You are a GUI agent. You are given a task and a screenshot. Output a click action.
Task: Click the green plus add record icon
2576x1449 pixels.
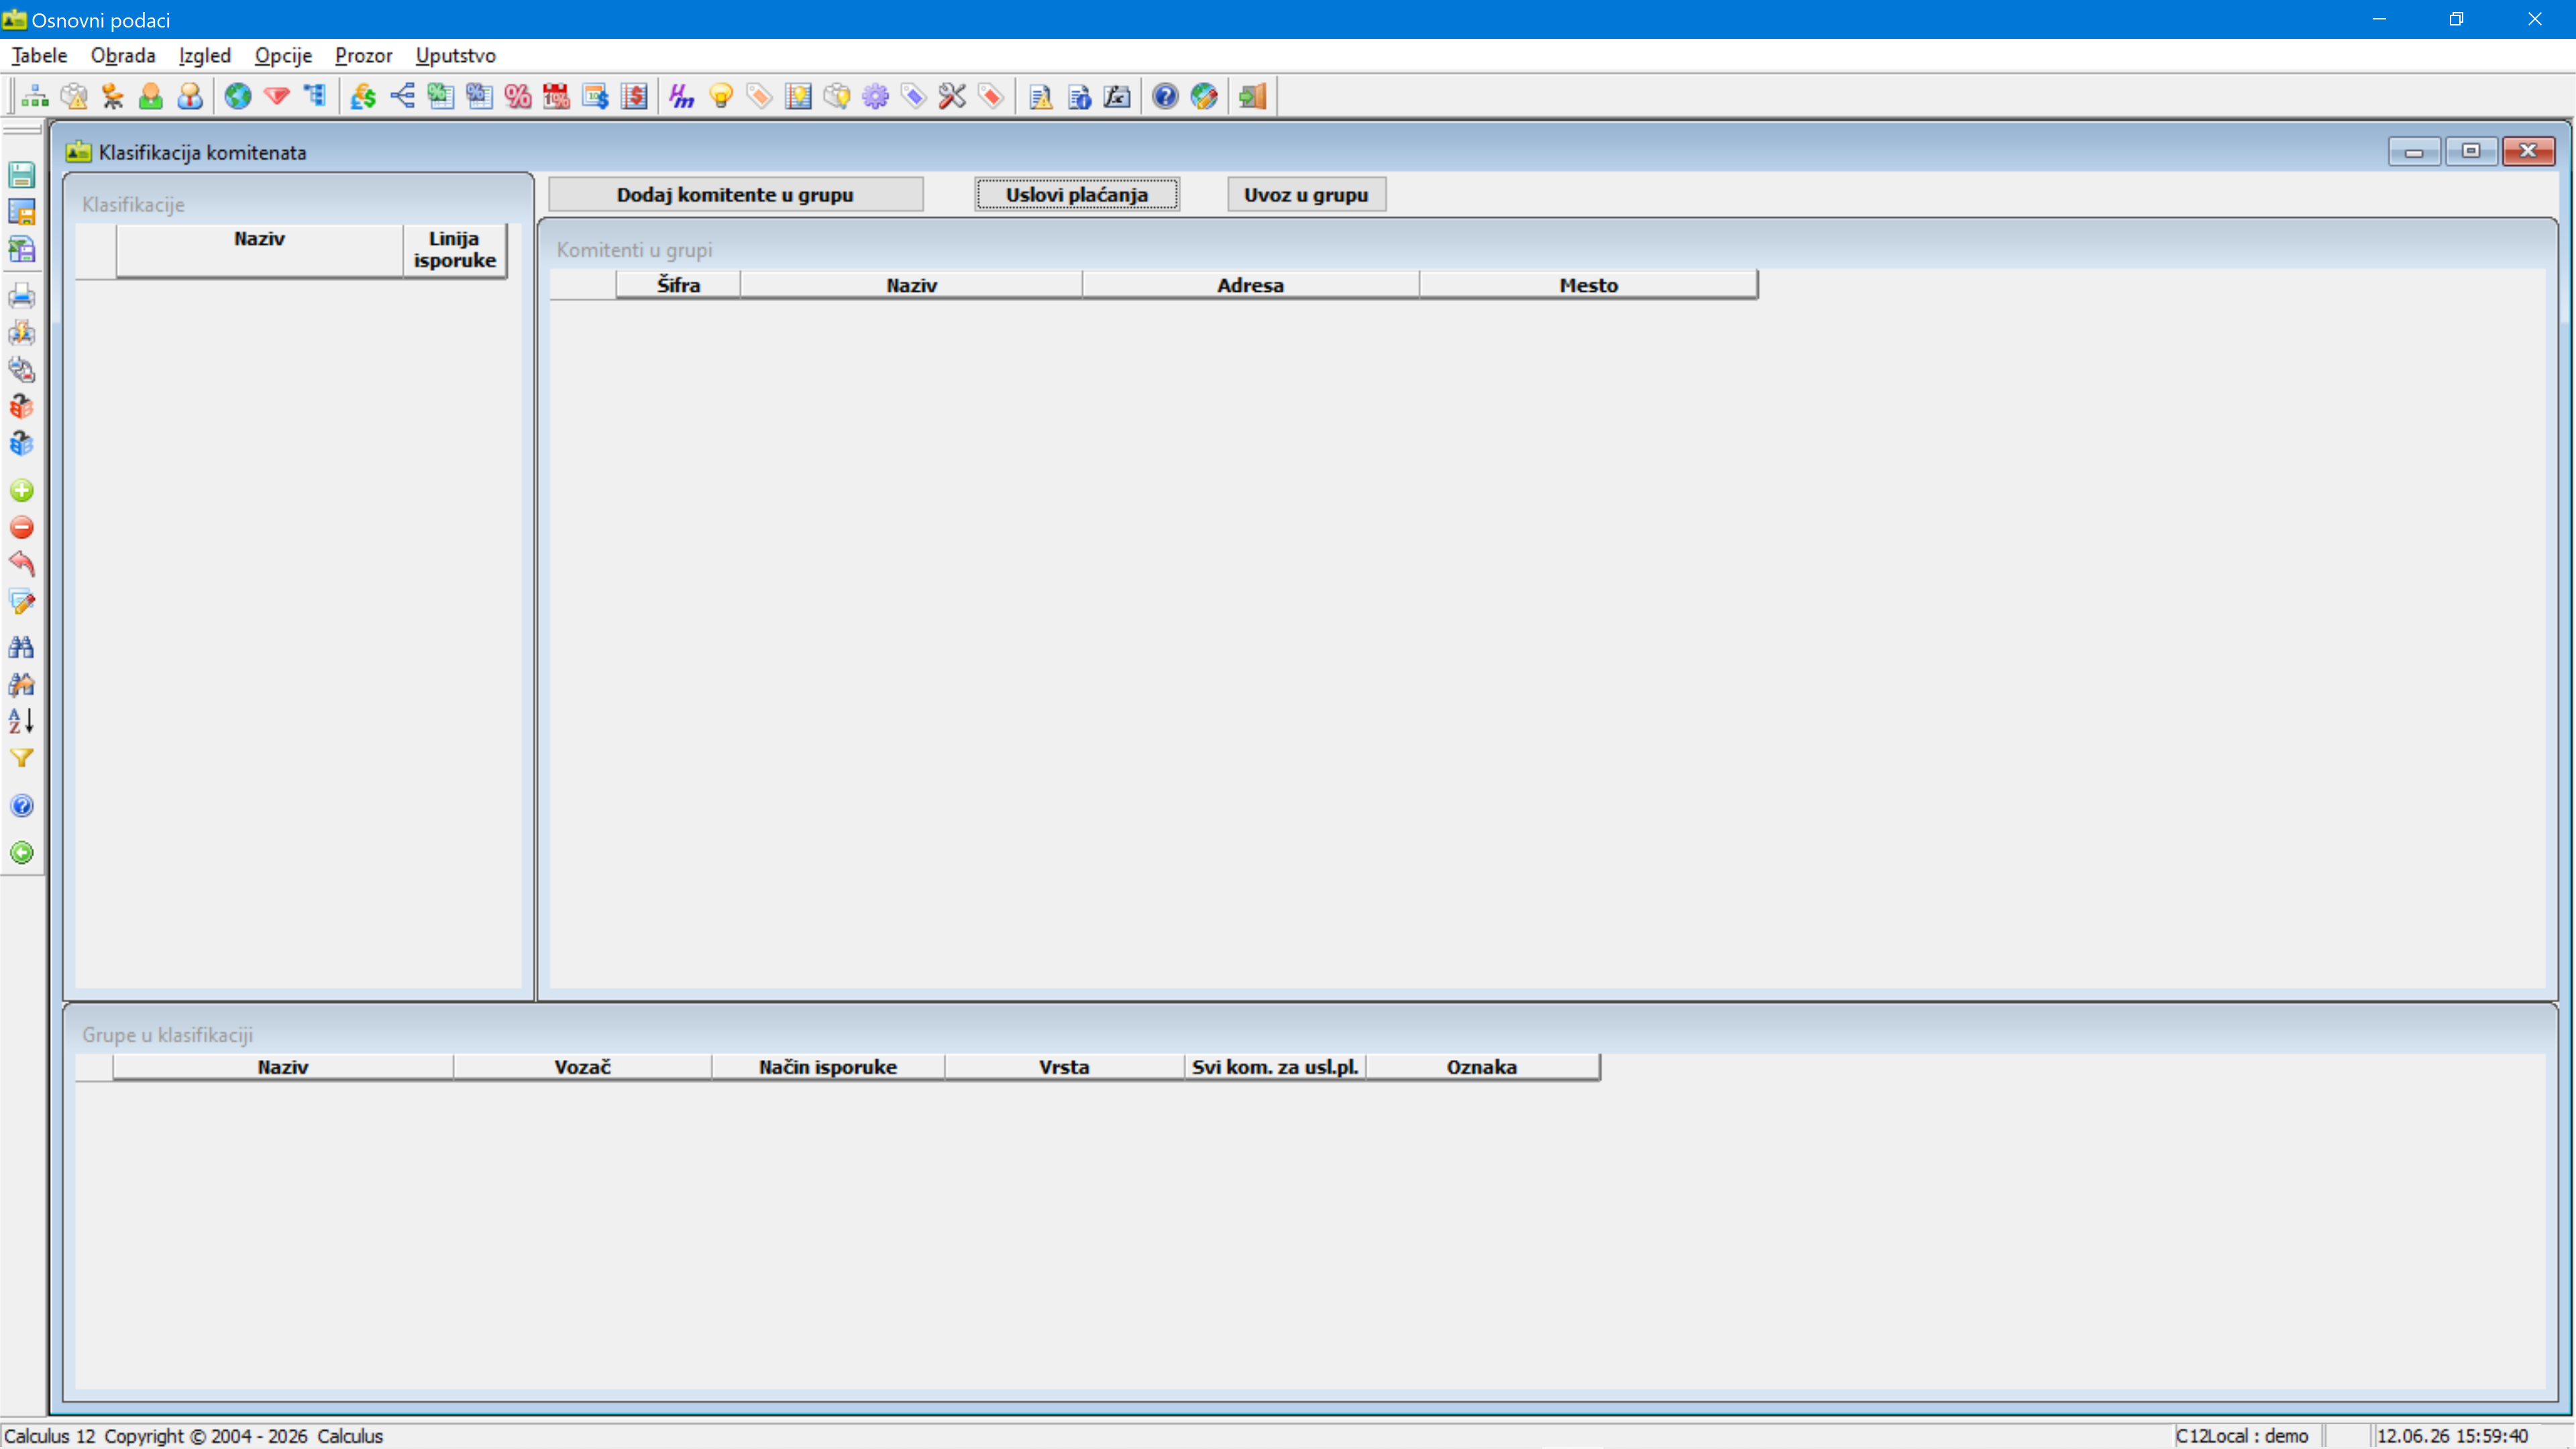pos(22,491)
